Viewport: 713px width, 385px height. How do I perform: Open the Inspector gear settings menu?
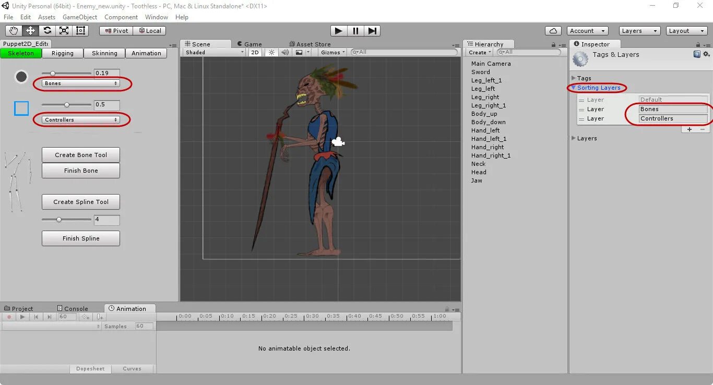(706, 54)
